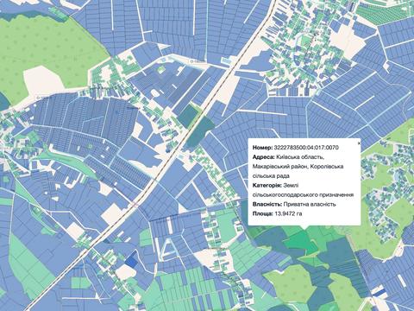414x311 pixels.
Task: Close the parcel info popup
Action: click(x=359, y=143)
